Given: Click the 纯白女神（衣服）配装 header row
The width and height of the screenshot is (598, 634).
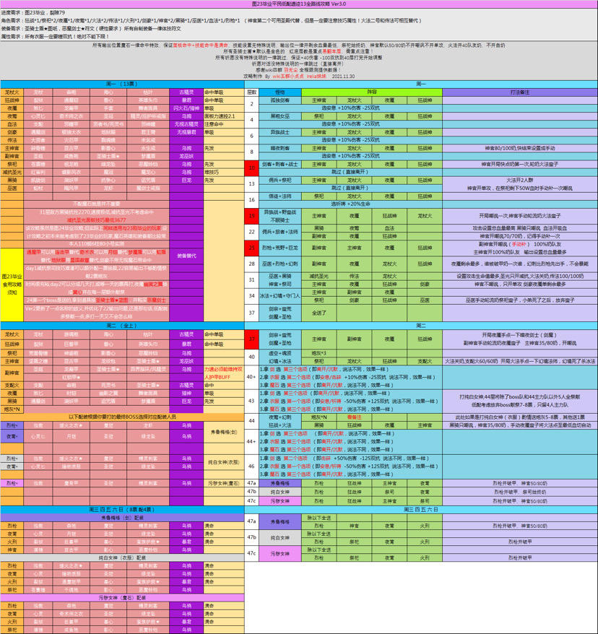Looking at the screenshot, I should tap(122, 557).
